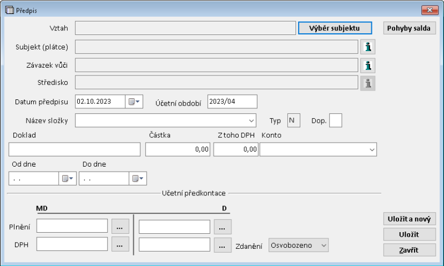Focus the Částka amount field
This screenshot has height=266, width=444.
point(178,149)
